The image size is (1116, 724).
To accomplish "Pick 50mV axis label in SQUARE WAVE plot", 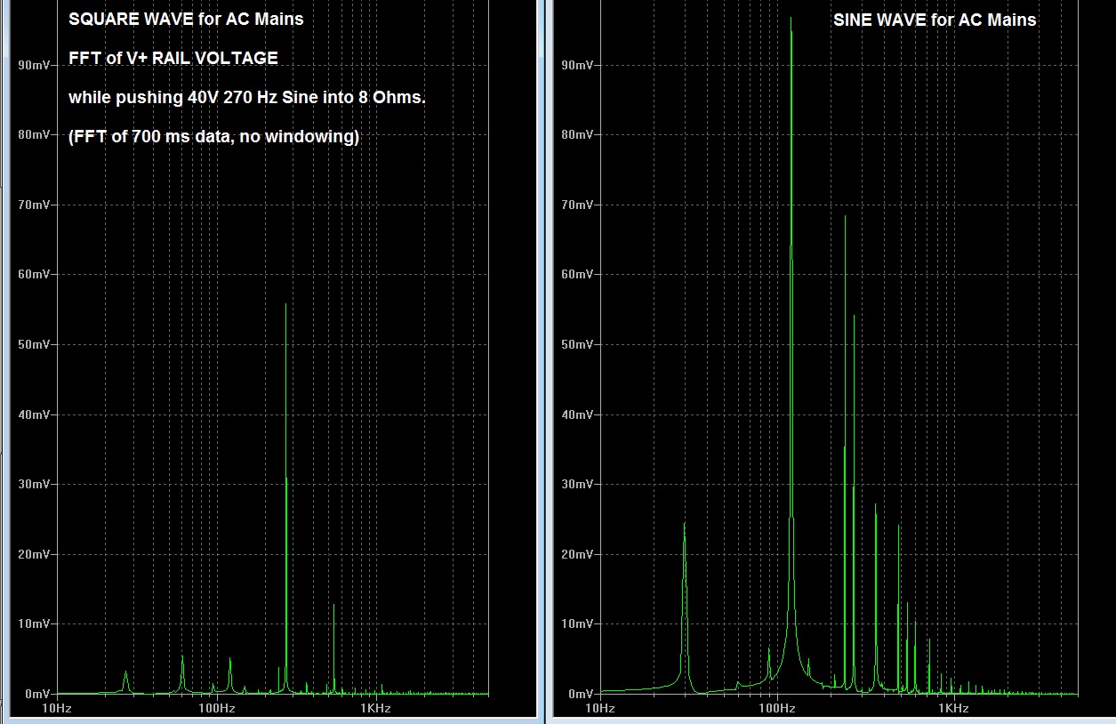I will (32, 344).
